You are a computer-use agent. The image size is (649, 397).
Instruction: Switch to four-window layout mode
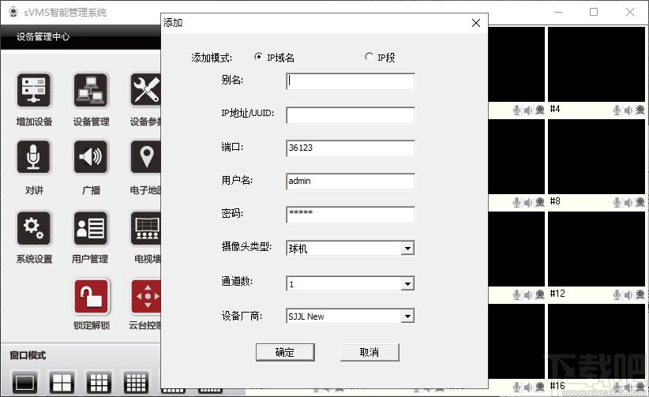pos(62,382)
